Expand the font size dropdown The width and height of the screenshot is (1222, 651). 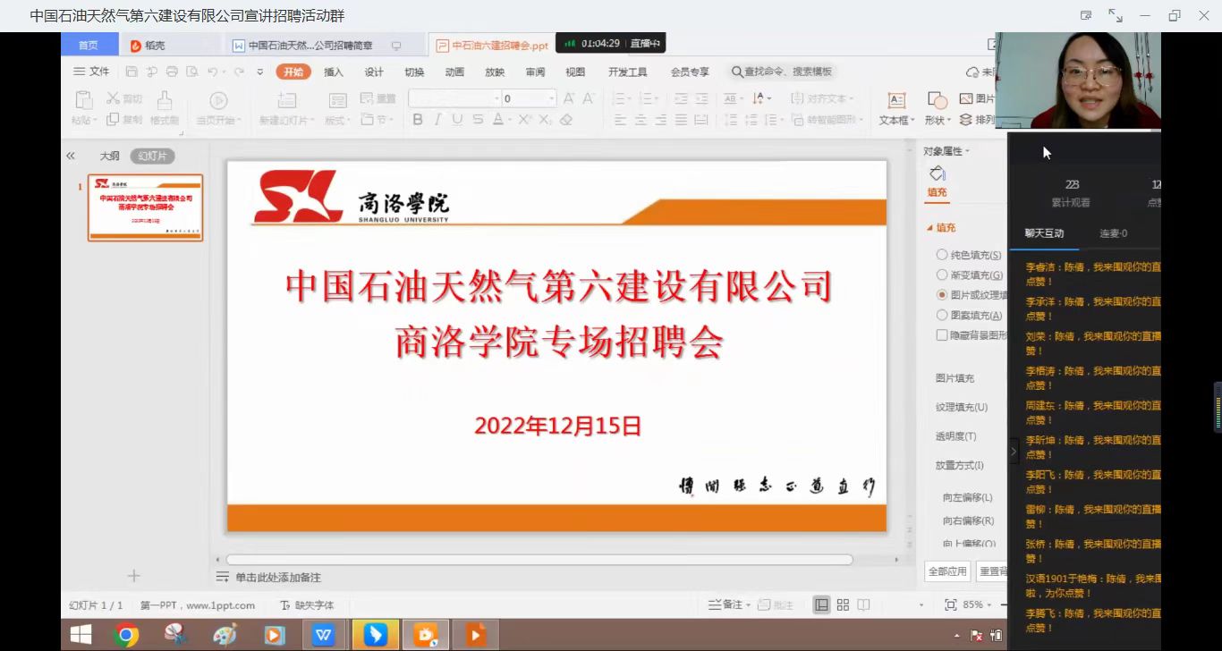point(552,98)
